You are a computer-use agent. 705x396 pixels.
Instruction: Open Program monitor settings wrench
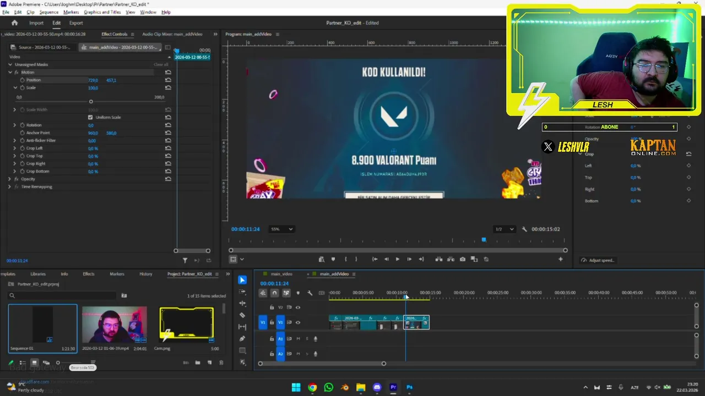524,229
